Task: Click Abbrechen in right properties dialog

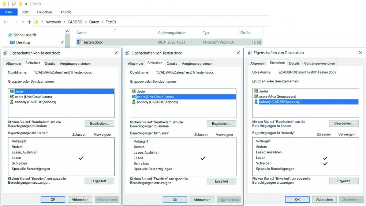Action: tap(324, 199)
